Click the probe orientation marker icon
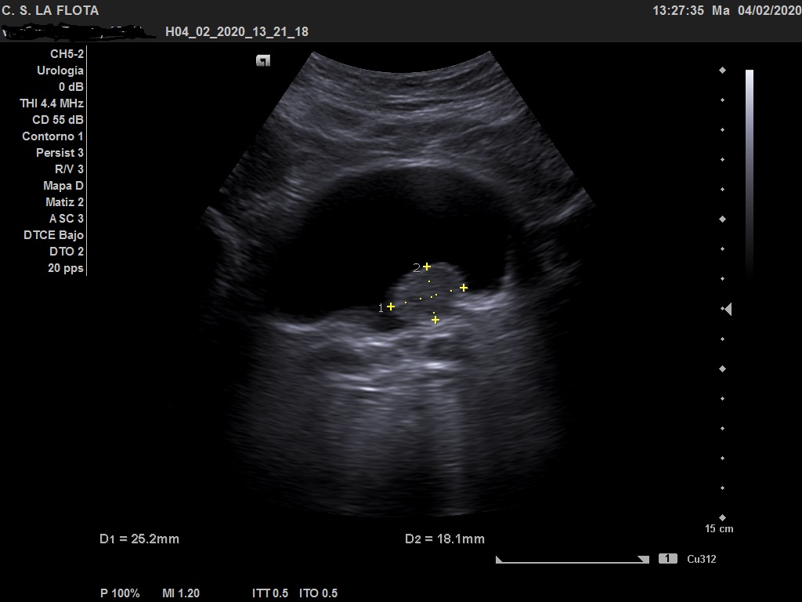 coord(263,61)
